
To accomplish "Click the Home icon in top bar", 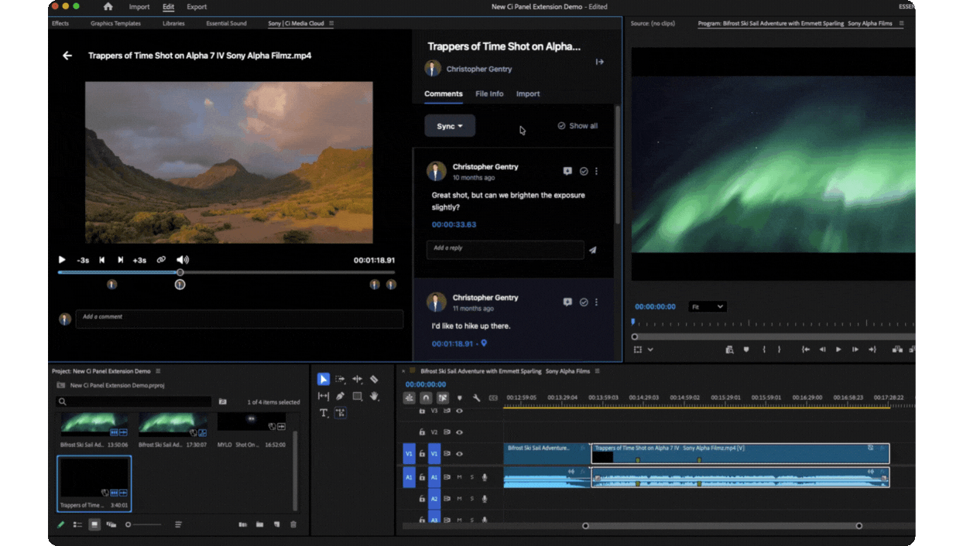I will click(x=108, y=7).
